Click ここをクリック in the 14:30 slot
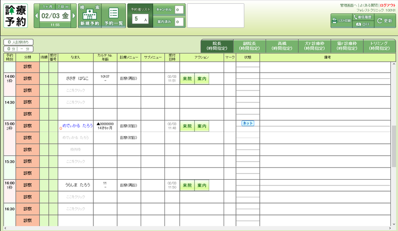Image resolution: width=398 pixels, height=231 pixels. (76, 102)
